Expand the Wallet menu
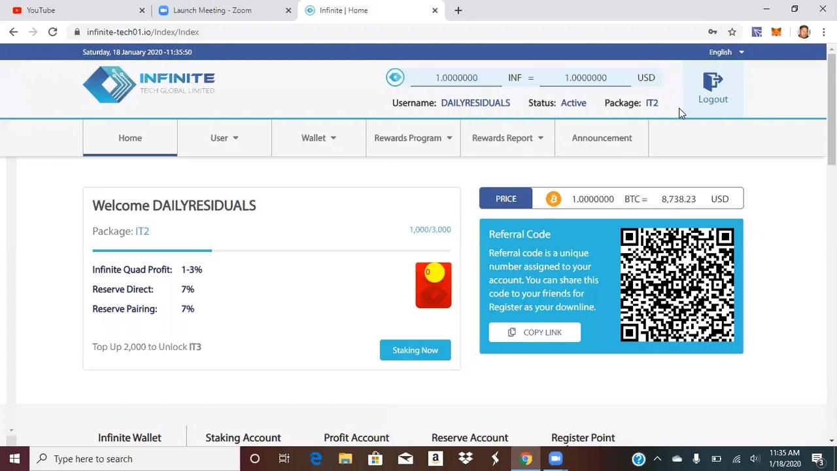837x471 pixels. (318, 137)
